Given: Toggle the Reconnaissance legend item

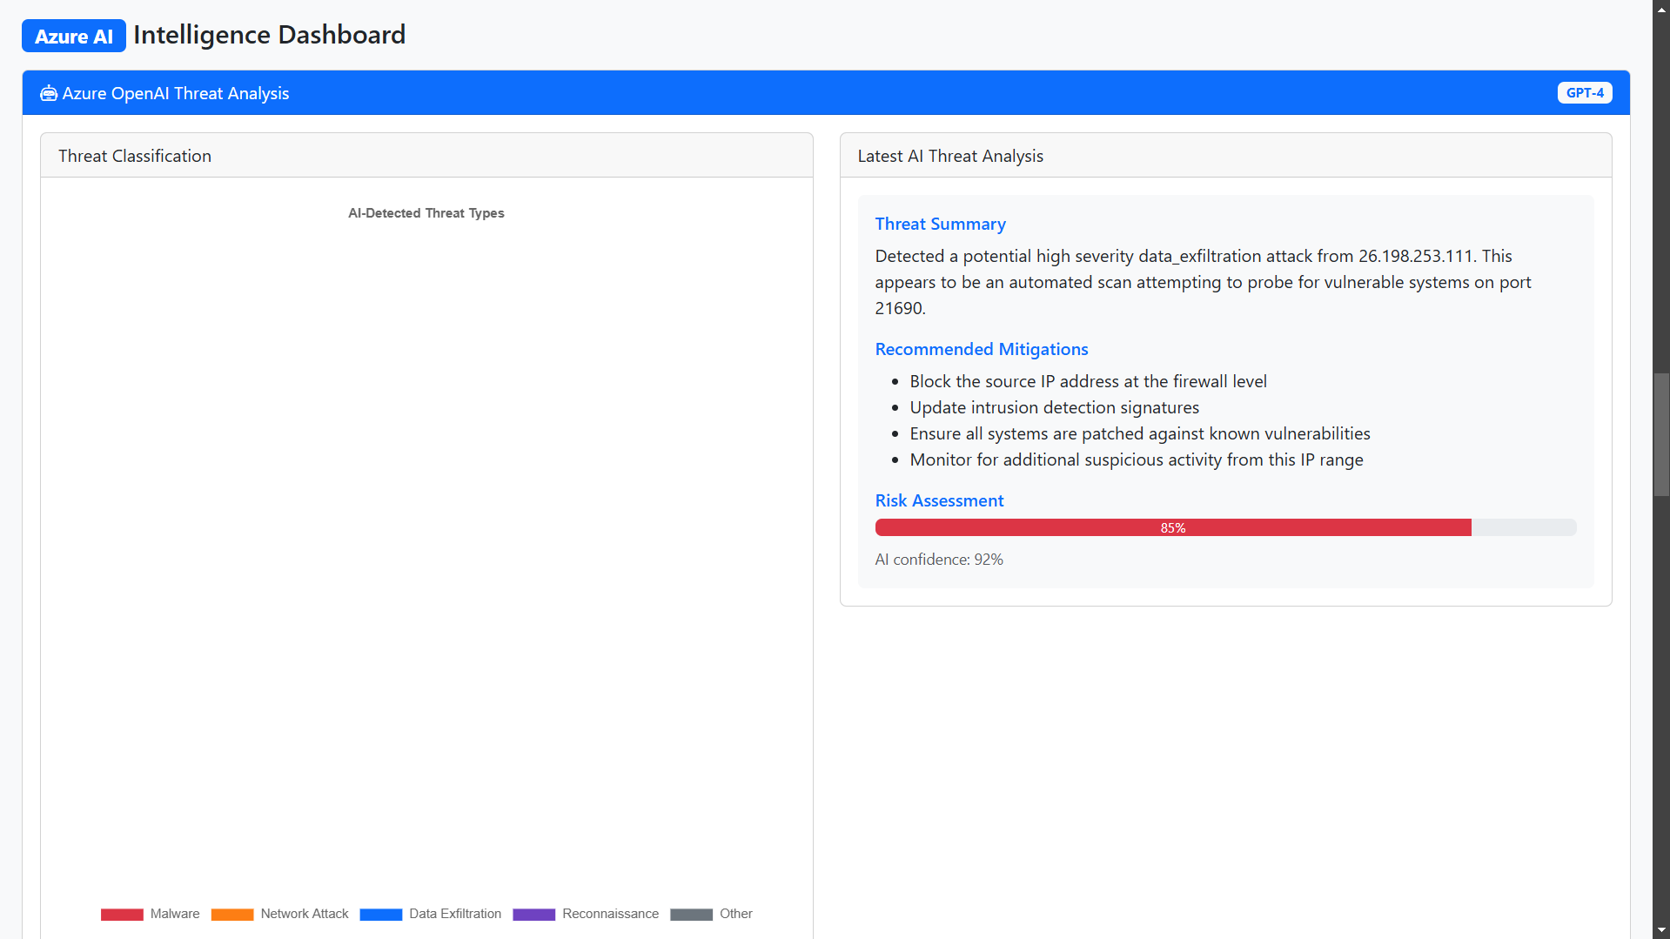Looking at the screenshot, I should [x=586, y=914].
